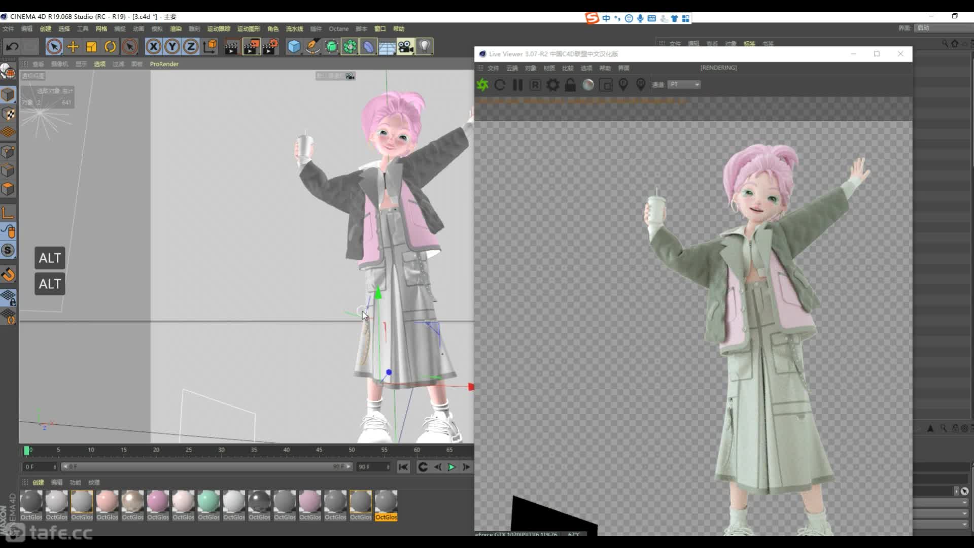The image size is (974, 548).
Task: Toggle the X axis lock
Action: pyautogui.click(x=153, y=47)
